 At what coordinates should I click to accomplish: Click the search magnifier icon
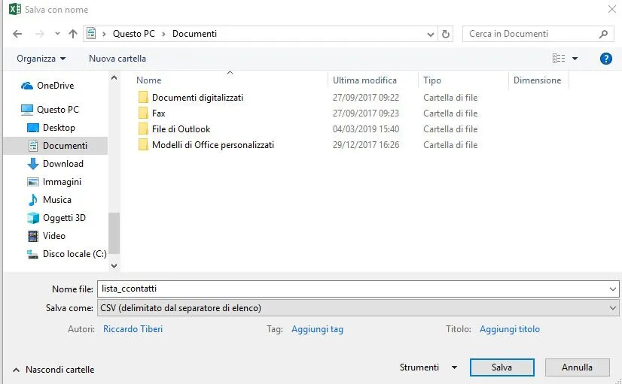pyautogui.click(x=603, y=34)
